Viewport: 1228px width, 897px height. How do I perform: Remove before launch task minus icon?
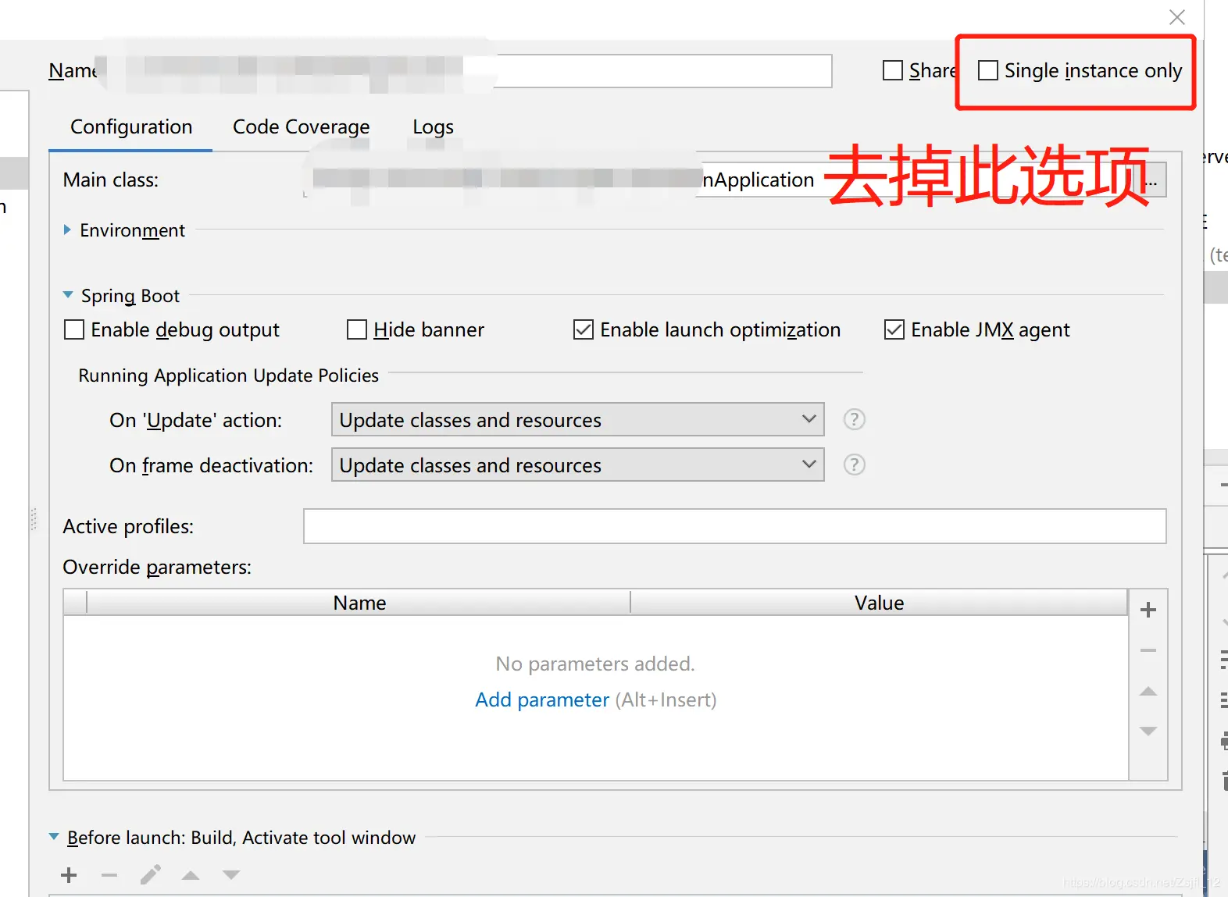(x=109, y=875)
